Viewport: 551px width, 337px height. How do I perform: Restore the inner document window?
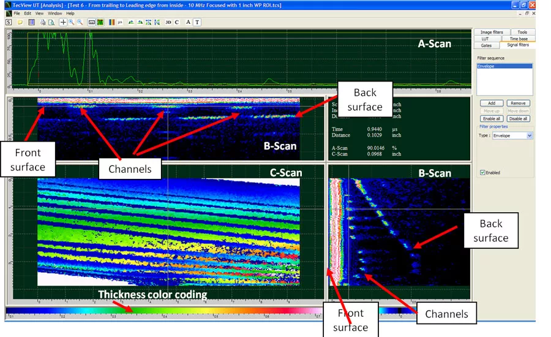click(527, 13)
